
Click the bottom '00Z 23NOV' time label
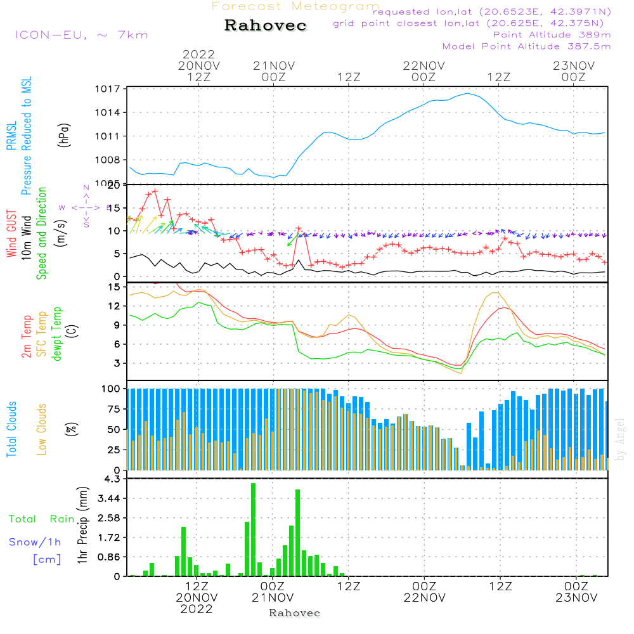coord(576,592)
